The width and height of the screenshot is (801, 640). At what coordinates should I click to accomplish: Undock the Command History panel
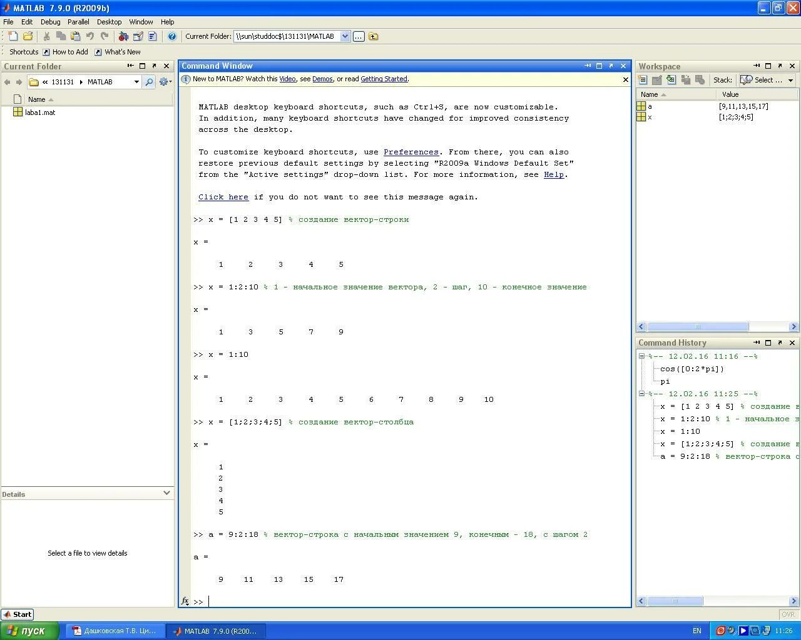(780, 342)
